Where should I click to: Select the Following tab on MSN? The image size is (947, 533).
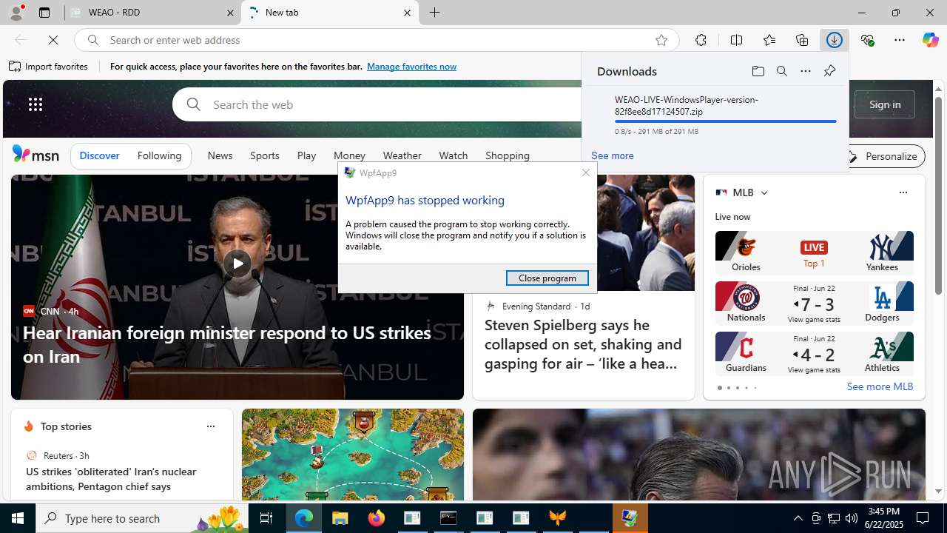tap(159, 155)
